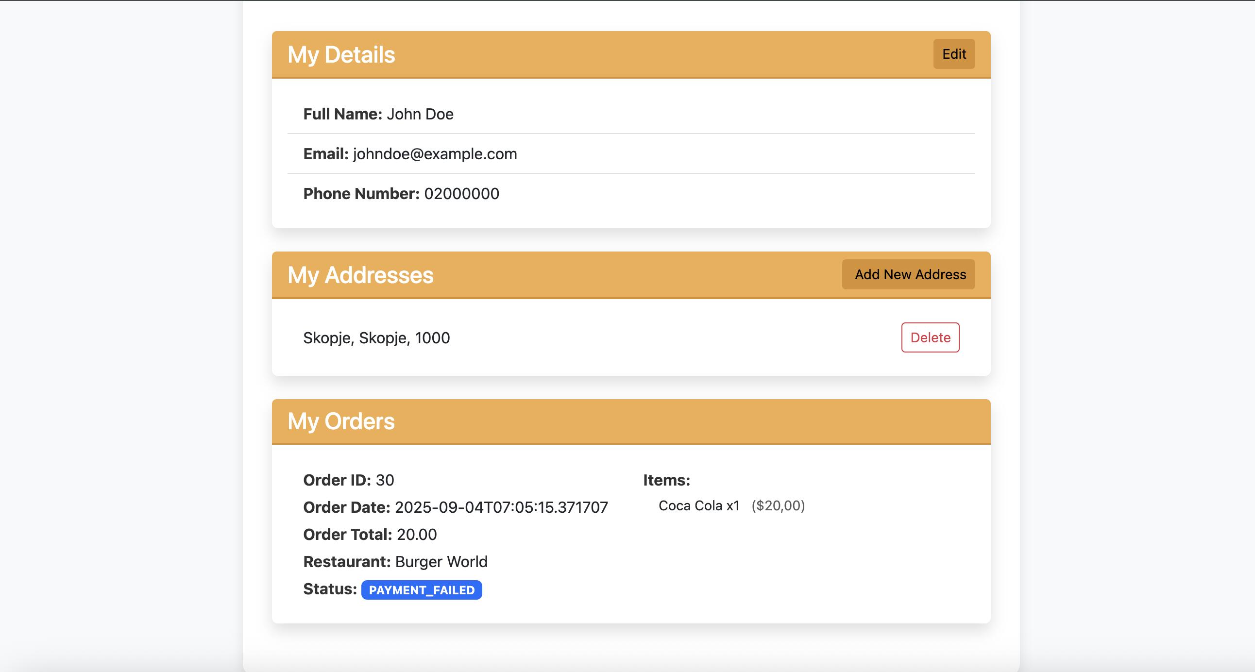
Task: Click the My Details heading
Action: (341, 54)
